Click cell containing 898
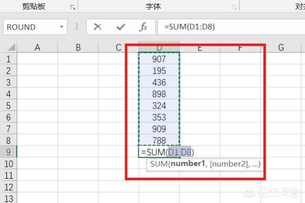Image resolution: width=305 pixels, height=203 pixels. coord(159,93)
